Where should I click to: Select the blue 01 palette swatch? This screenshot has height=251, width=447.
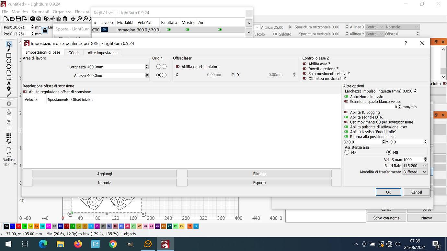click(12, 226)
